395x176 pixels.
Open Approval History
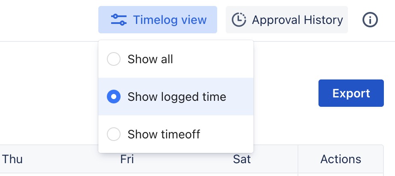tap(287, 20)
